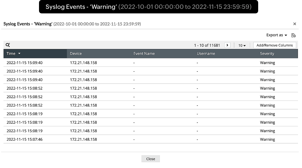This screenshot has width=302, height=168.
Task: Click the device IP in the 15:07:46 row
Action: tap(83, 139)
